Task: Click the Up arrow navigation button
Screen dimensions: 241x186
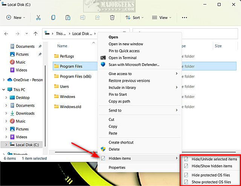Action: [x=35, y=34]
